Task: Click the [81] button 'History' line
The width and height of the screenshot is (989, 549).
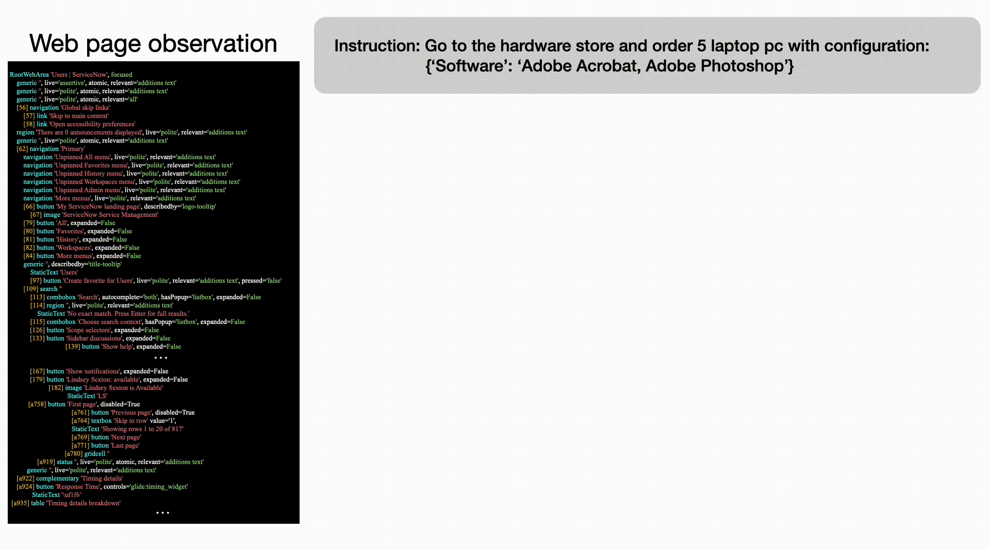Action: 75,239
